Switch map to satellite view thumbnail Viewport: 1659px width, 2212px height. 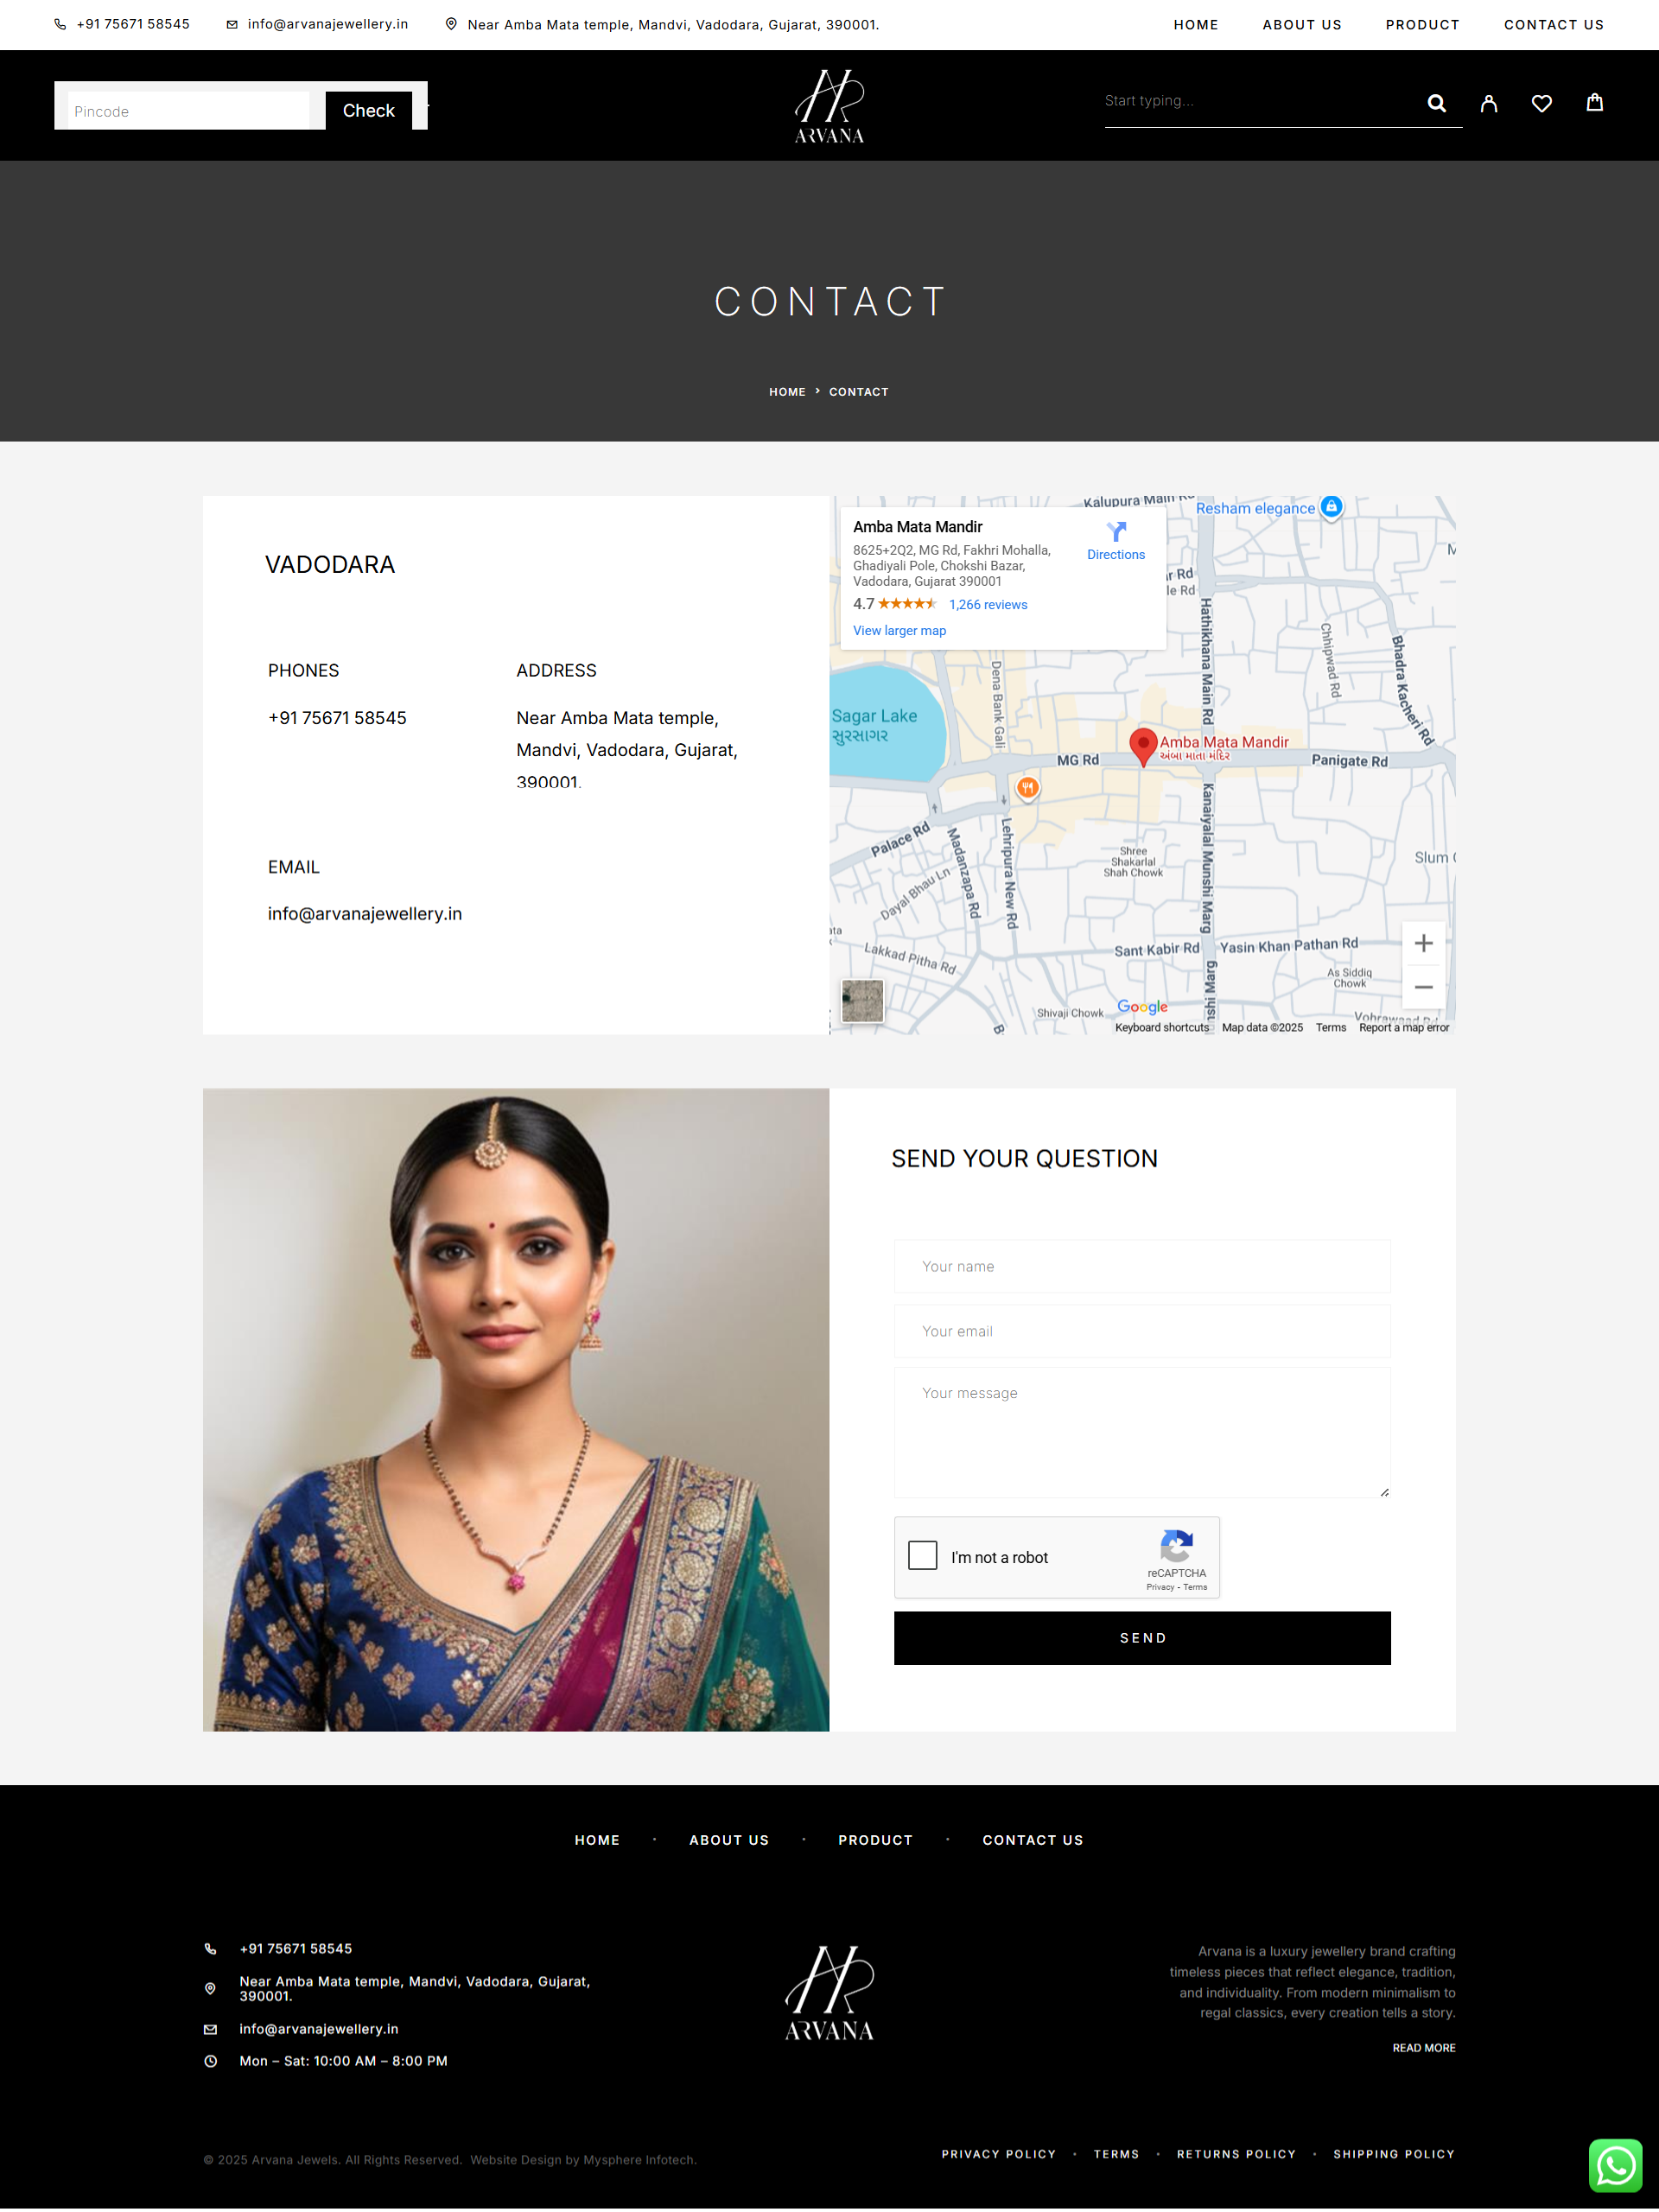click(x=862, y=1000)
